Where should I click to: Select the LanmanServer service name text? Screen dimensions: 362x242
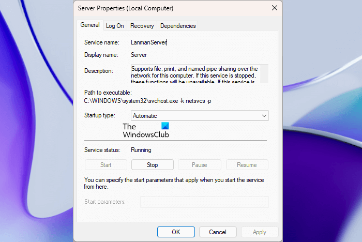149,42
